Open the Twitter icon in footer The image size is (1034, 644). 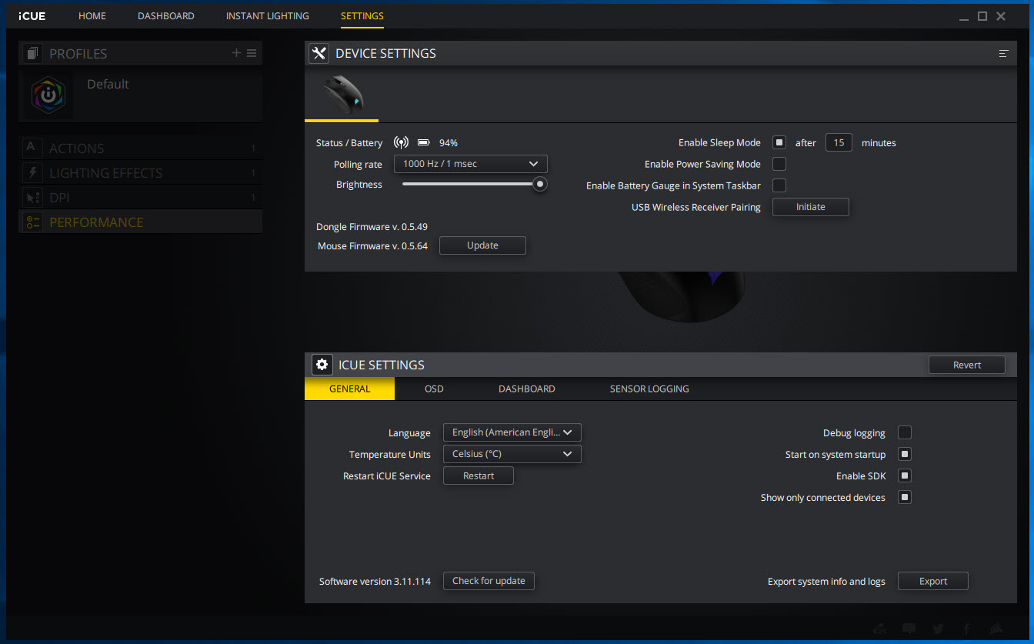point(938,629)
